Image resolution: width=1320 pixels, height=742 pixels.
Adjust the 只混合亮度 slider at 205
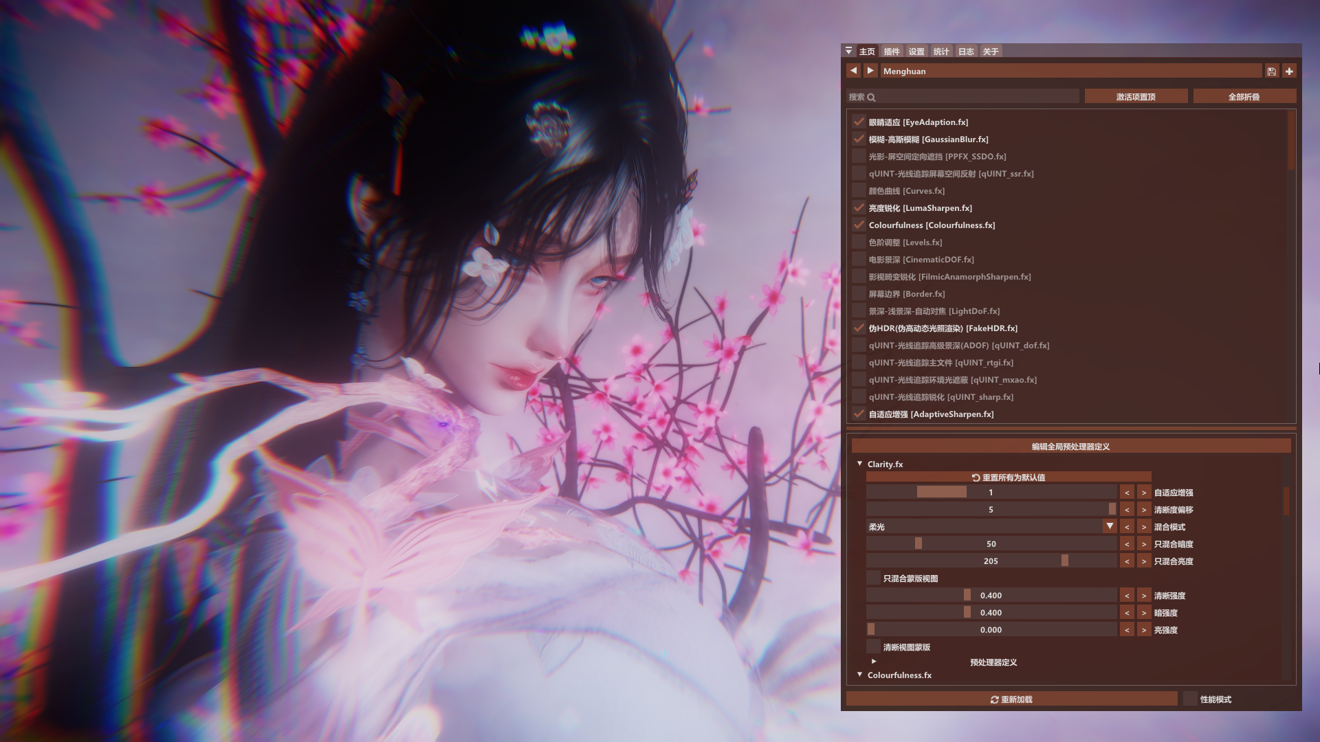[991, 561]
